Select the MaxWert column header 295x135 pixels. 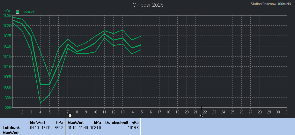(x=75, y=122)
